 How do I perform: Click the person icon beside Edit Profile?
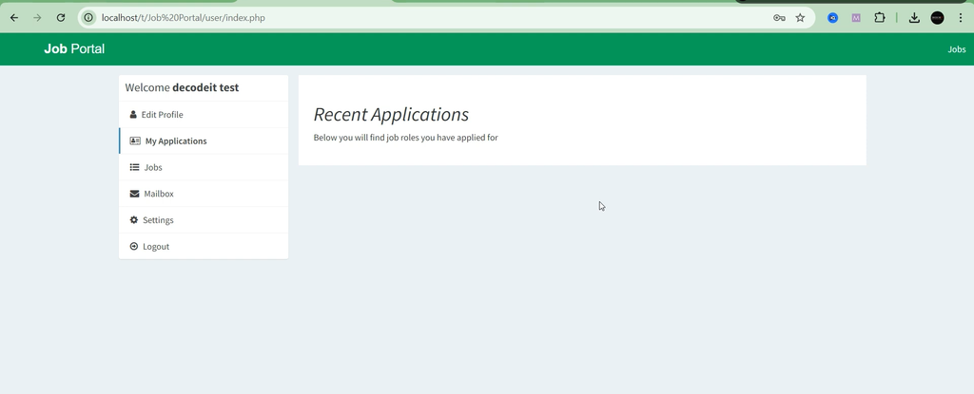(x=133, y=115)
